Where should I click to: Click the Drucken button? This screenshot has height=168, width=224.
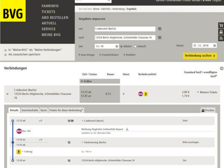(208, 110)
